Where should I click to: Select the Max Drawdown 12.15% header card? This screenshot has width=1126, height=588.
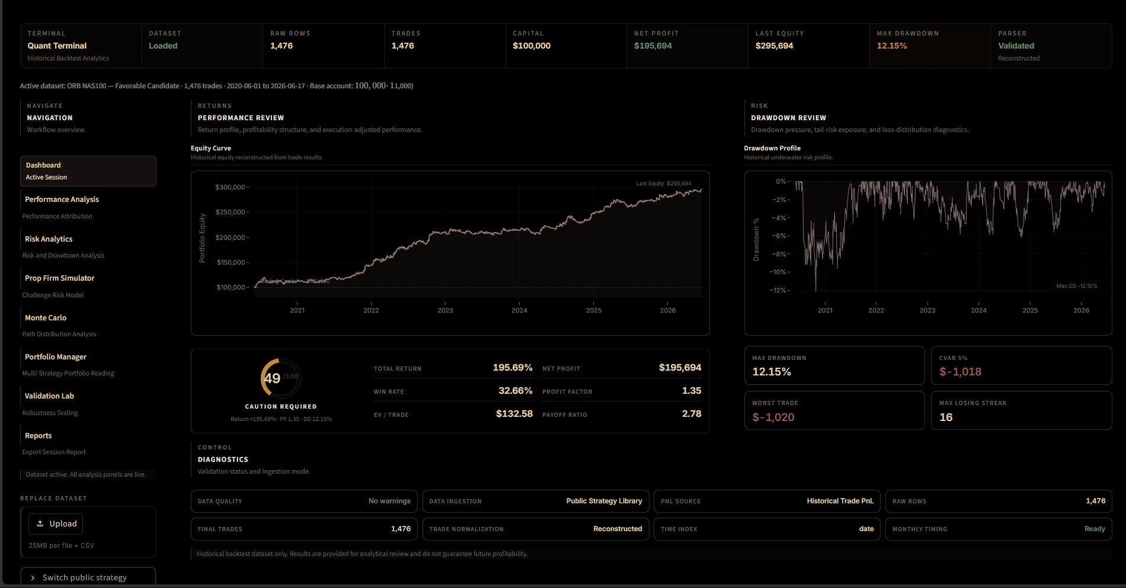click(930, 46)
